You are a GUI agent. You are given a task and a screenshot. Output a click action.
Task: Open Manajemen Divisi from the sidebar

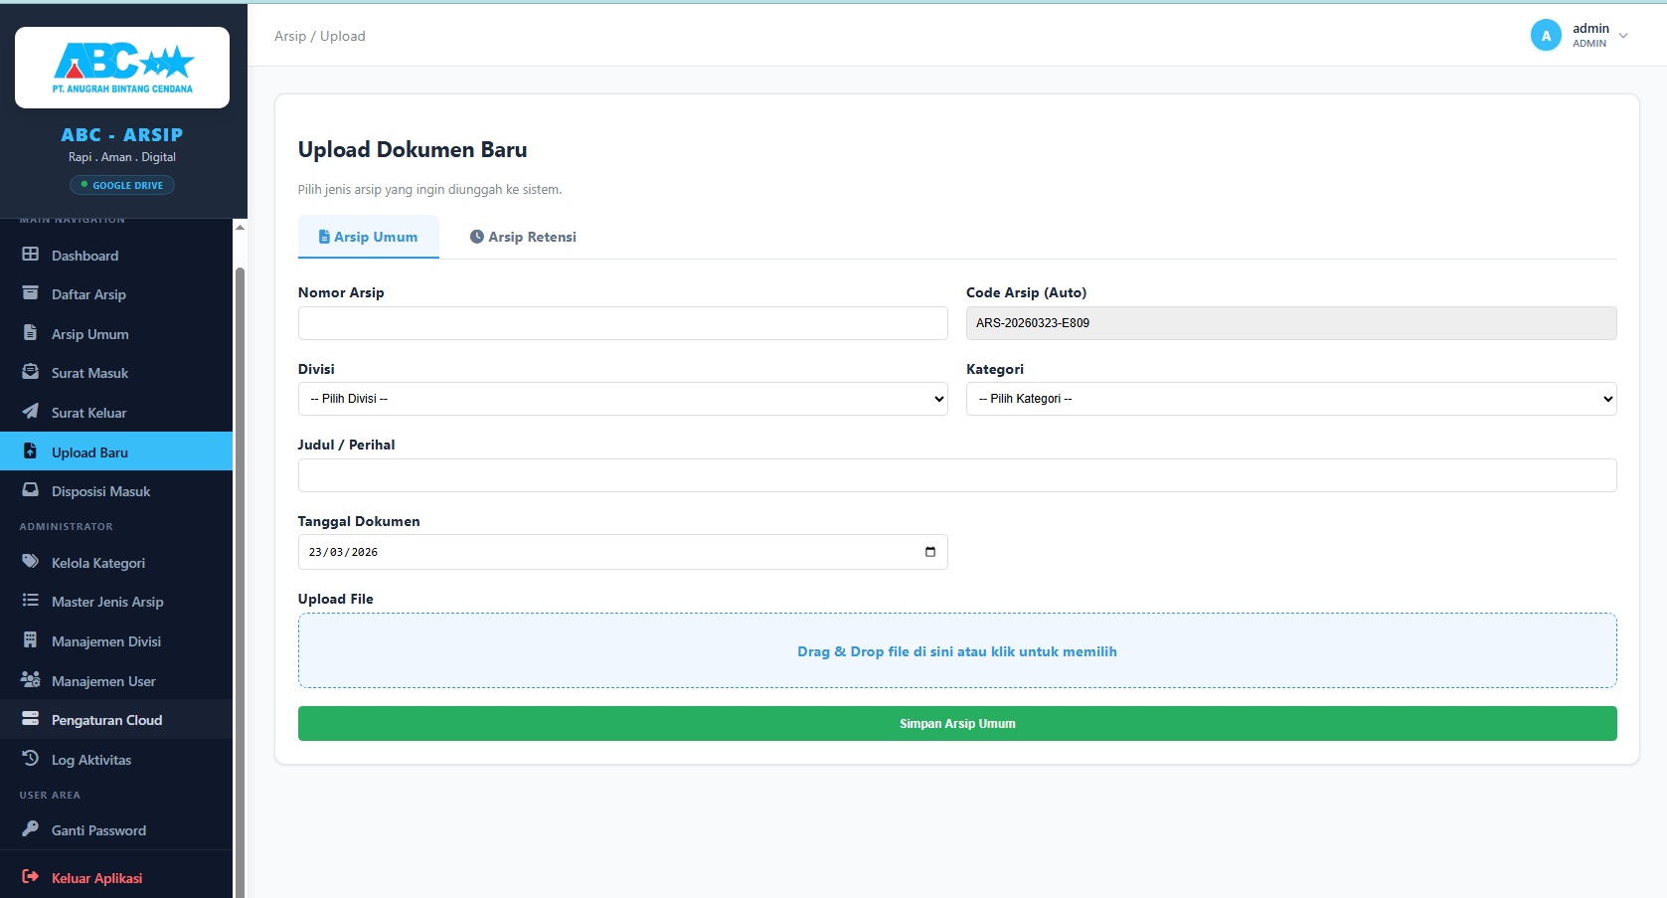(x=116, y=641)
